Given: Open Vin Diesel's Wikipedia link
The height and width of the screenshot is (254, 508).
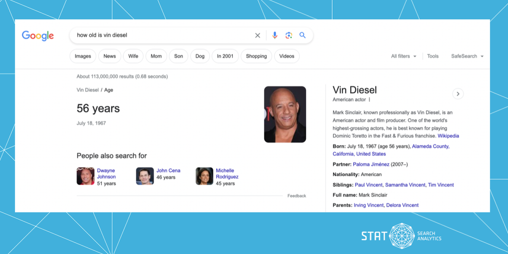Looking at the screenshot, I should point(448,136).
